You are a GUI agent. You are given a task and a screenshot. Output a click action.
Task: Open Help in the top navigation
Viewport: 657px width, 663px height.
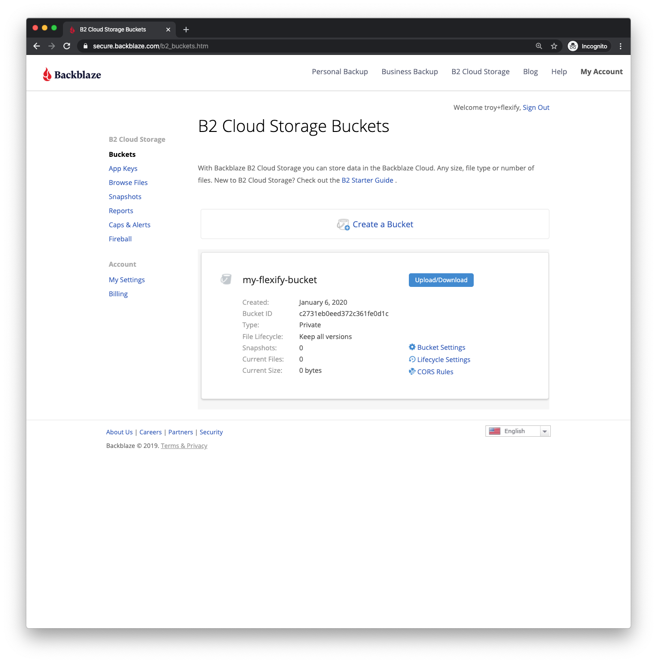pyautogui.click(x=559, y=71)
